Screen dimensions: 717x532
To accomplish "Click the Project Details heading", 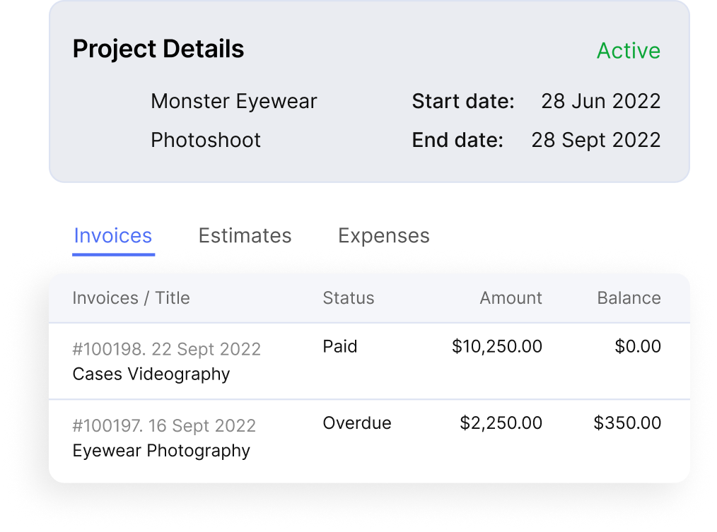I will (x=158, y=49).
